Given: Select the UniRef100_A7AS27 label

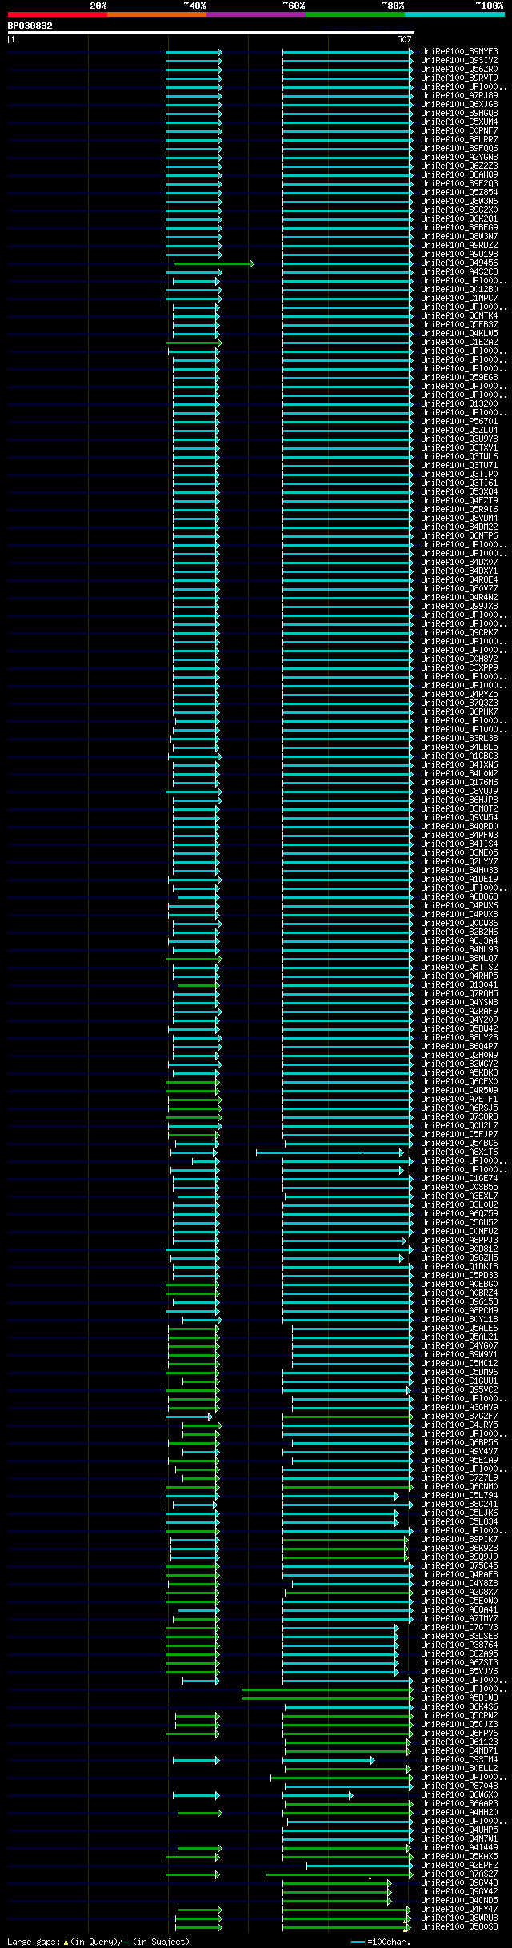Looking at the screenshot, I should pos(459,1874).
